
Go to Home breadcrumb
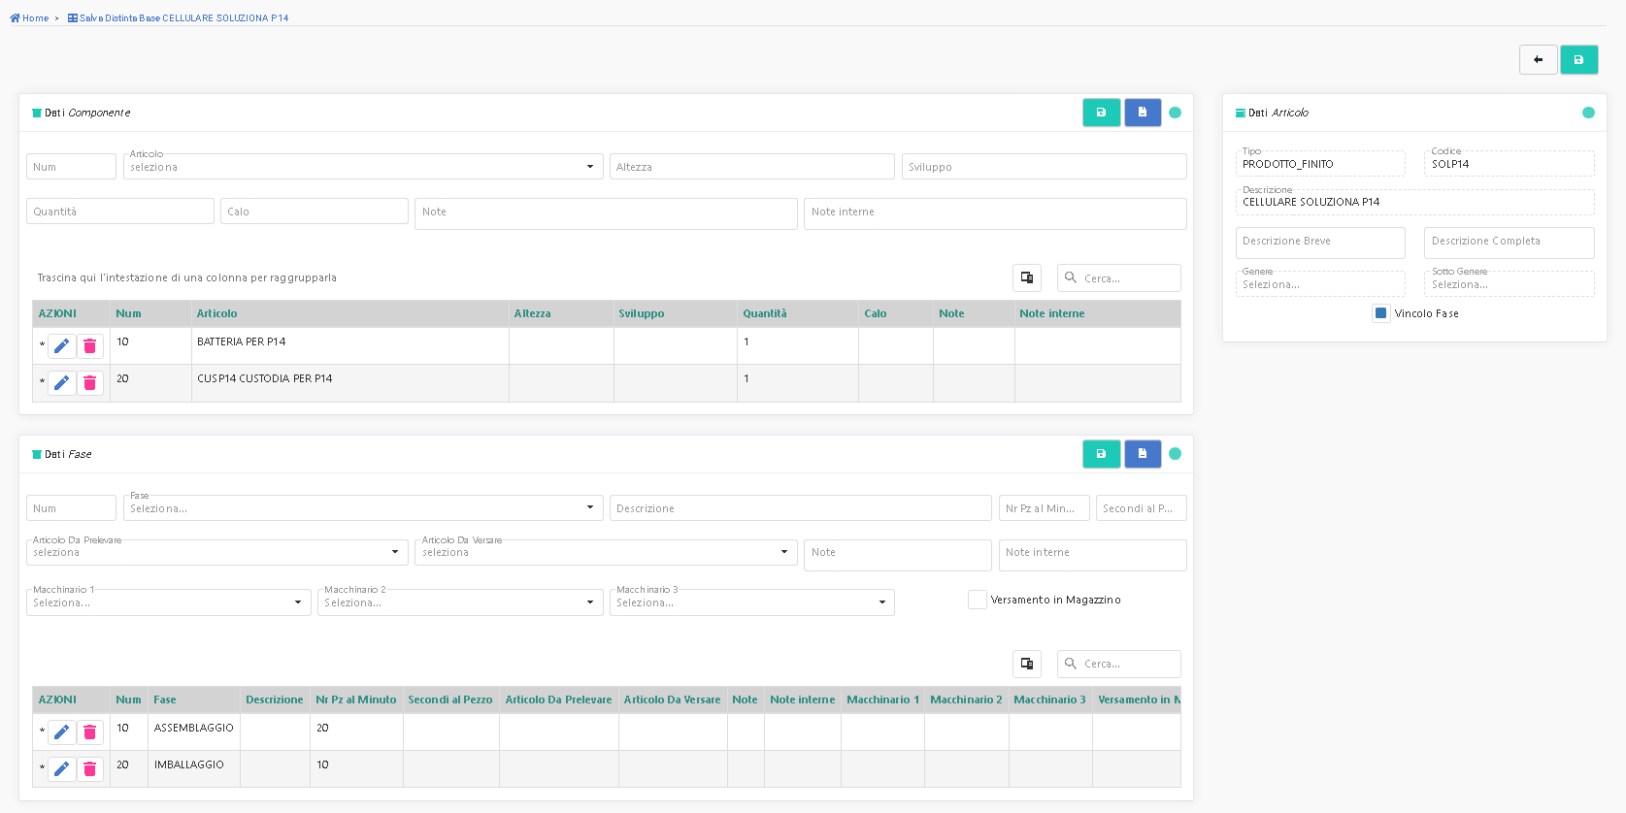click(30, 18)
